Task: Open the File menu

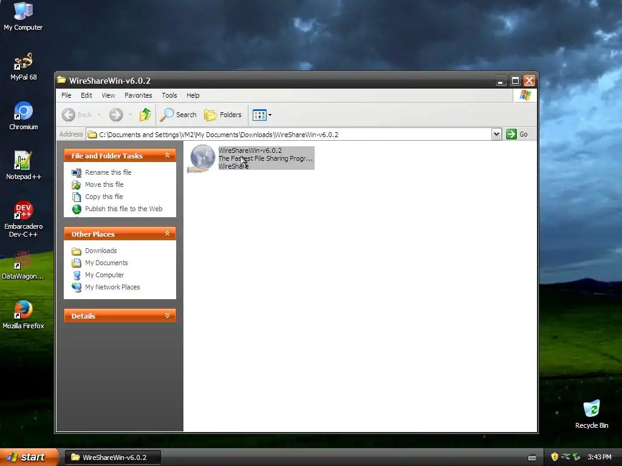Action: click(x=66, y=95)
